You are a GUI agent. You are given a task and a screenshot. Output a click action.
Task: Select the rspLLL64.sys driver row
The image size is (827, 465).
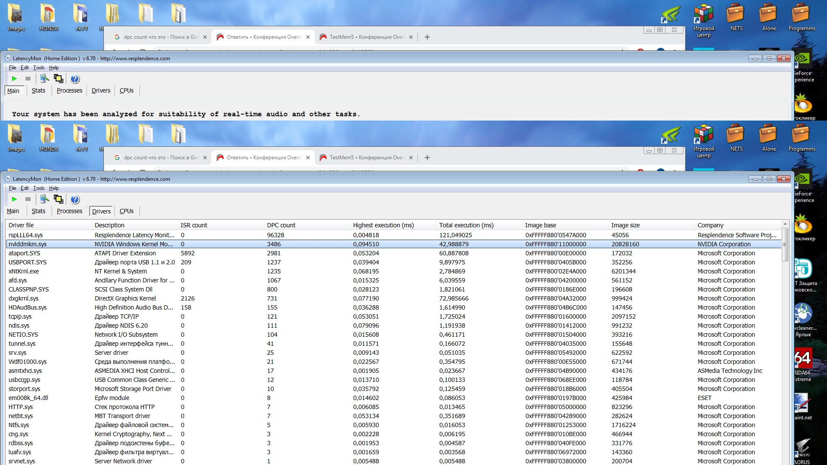[26, 235]
